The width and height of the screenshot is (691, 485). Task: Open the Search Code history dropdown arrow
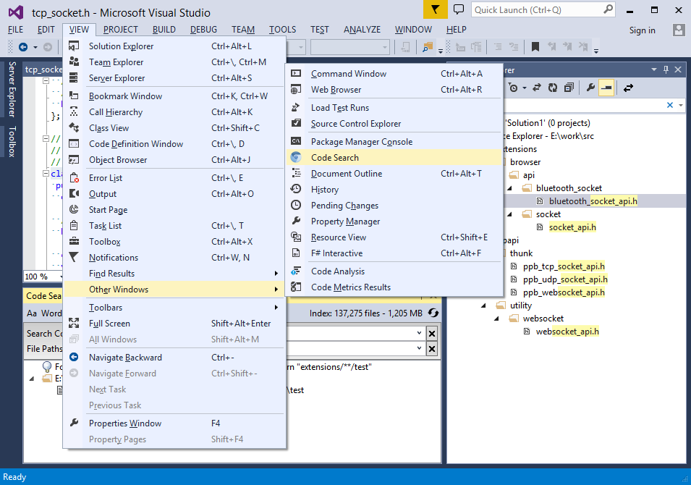[x=419, y=333]
